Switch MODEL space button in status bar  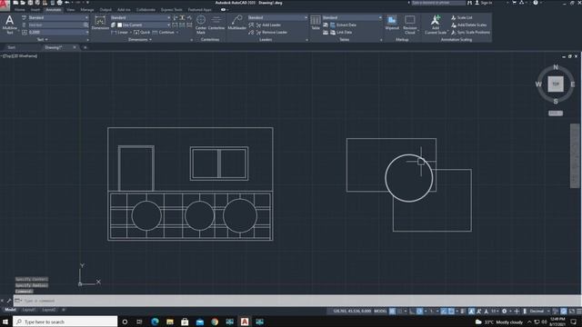pos(380,311)
